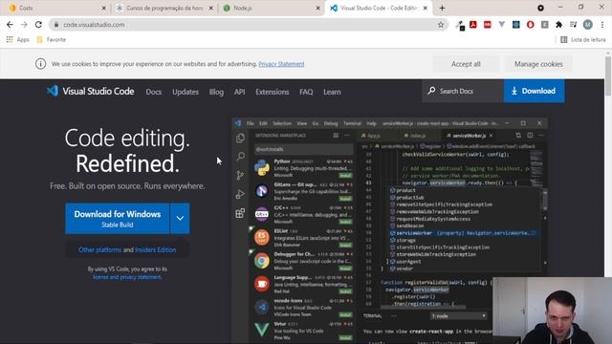Open the blue square extension icon

point(516,25)
